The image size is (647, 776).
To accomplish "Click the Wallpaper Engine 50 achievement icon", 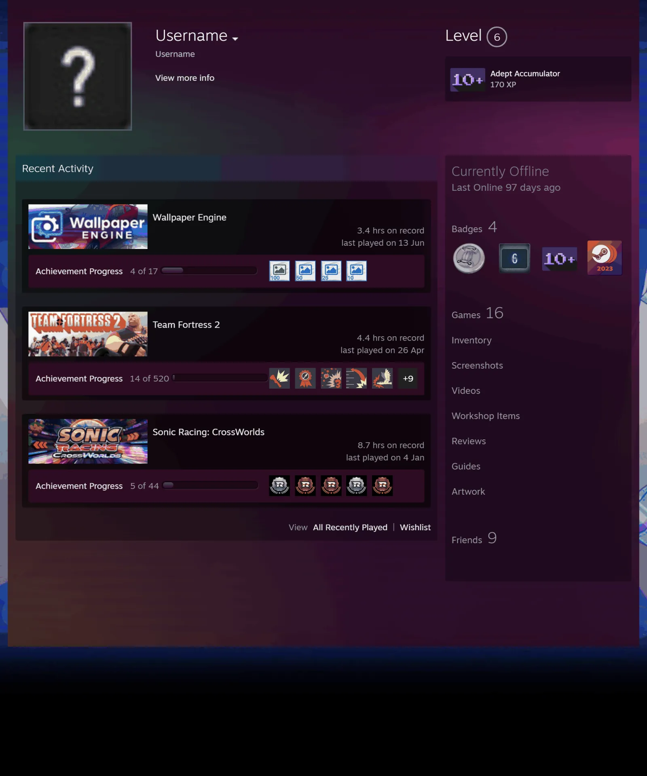I will (305, 271).
